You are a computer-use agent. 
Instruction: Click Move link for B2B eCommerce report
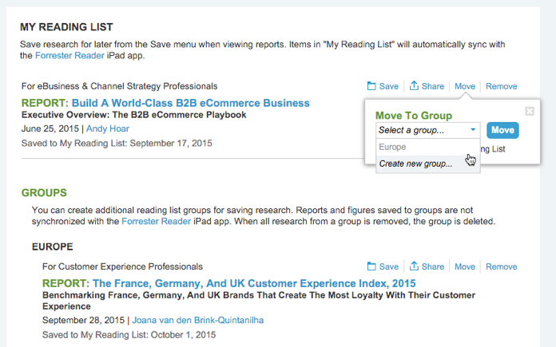click(464, 86)
